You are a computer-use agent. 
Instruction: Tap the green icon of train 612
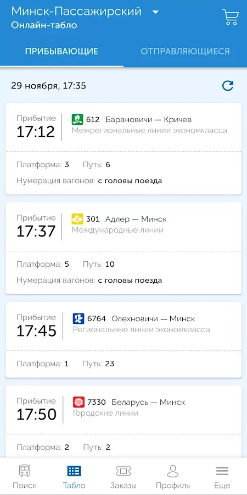tap(77, 119)
